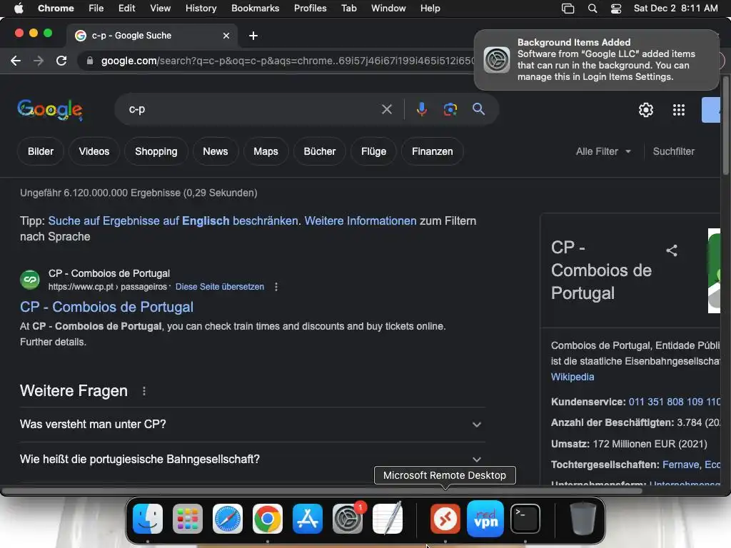Screen dimensions: 731x548
Task: Open the Edit menu
Action: (x=126, y=9)
